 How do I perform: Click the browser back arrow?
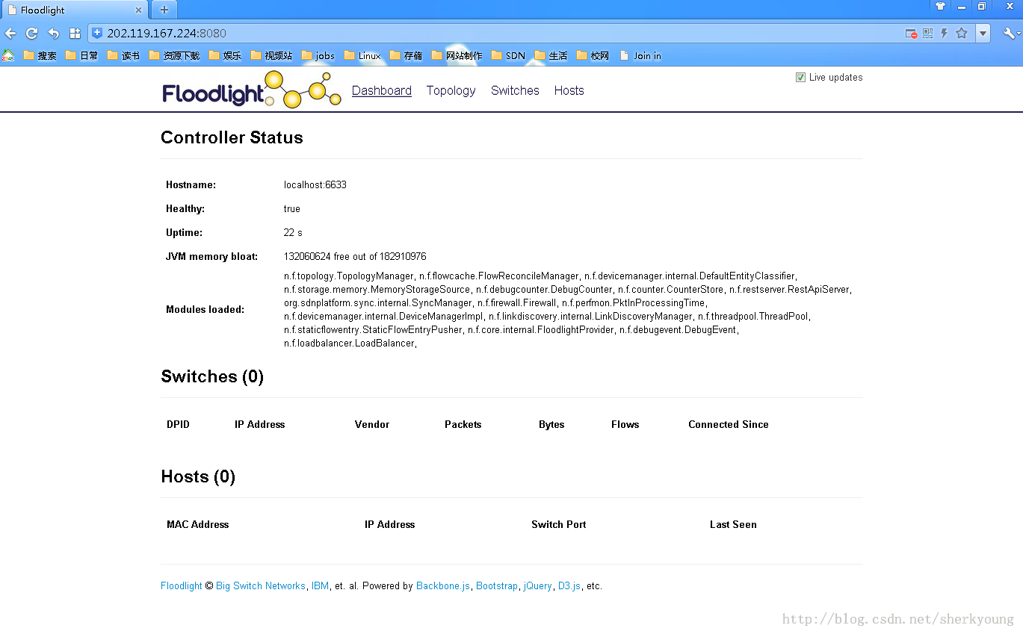point(10,34)
